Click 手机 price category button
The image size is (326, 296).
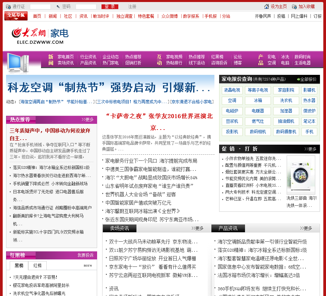point(310,132)
